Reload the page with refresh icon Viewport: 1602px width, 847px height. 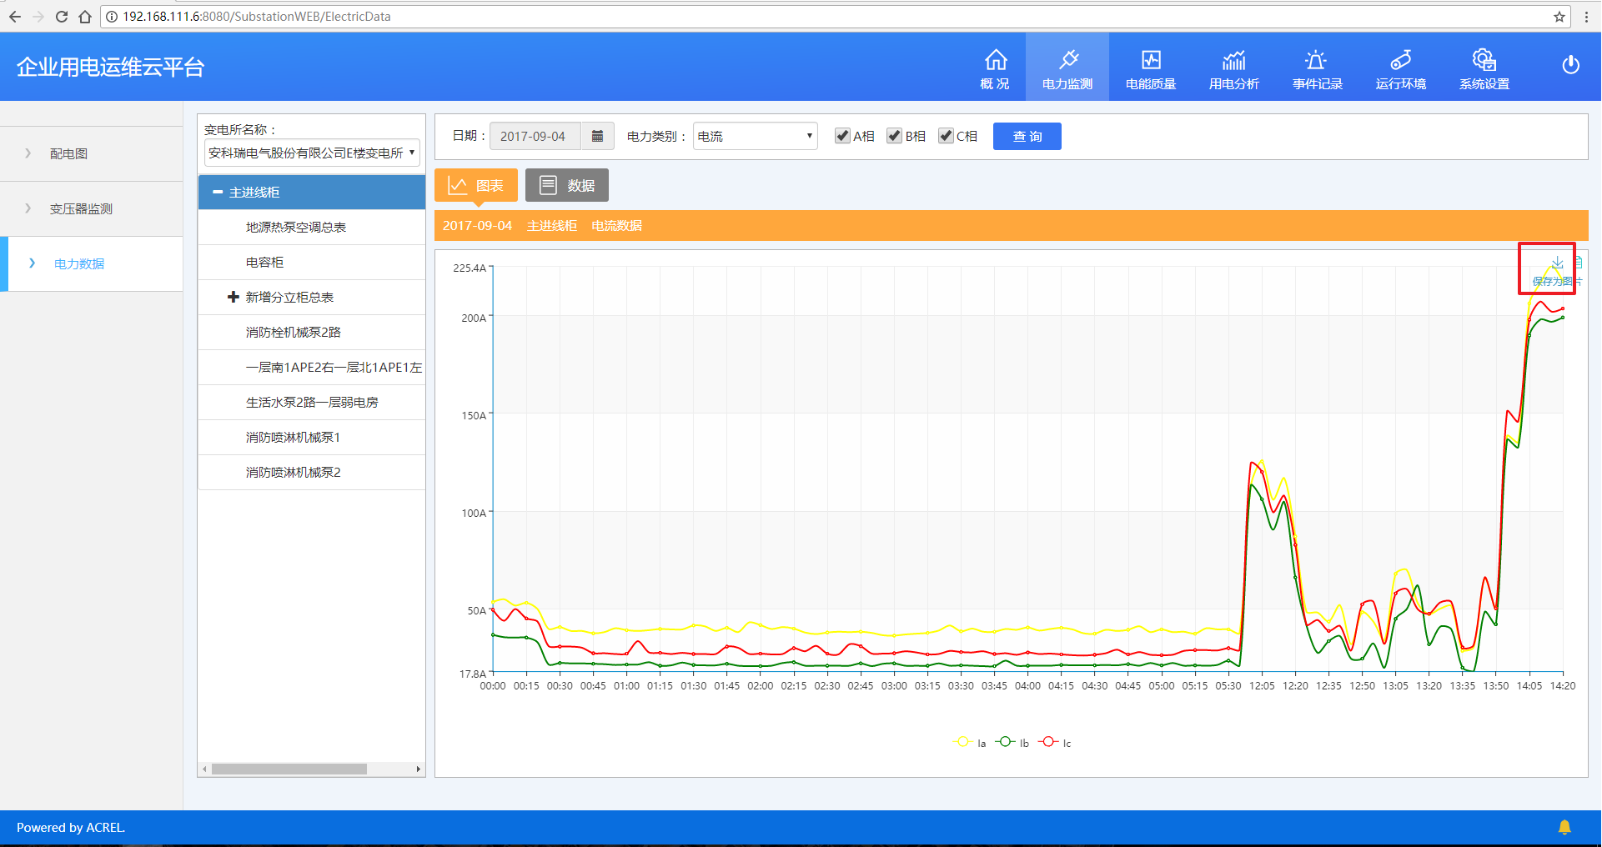(x=61, y=17)
